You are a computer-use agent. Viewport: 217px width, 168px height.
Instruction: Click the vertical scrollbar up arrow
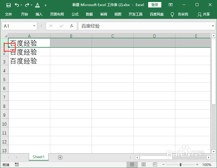click(x=214, y=36)
